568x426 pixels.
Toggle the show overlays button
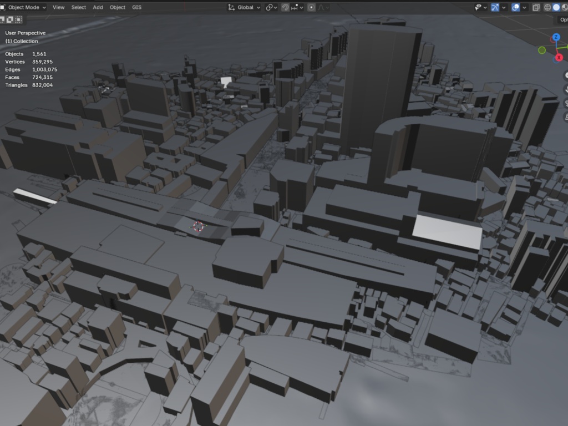(x=515, y=7)
